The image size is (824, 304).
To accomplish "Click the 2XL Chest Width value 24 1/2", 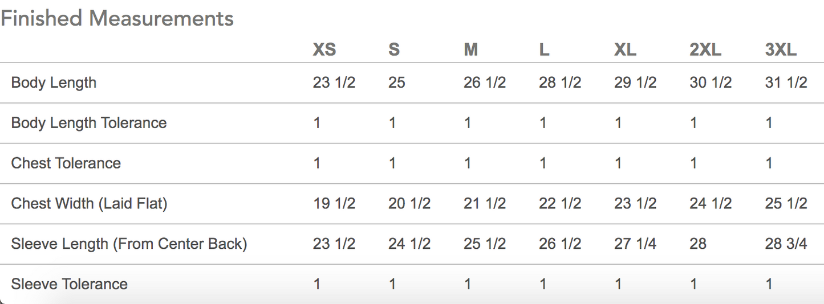I will pyautogui.click(x=711, y=204).
